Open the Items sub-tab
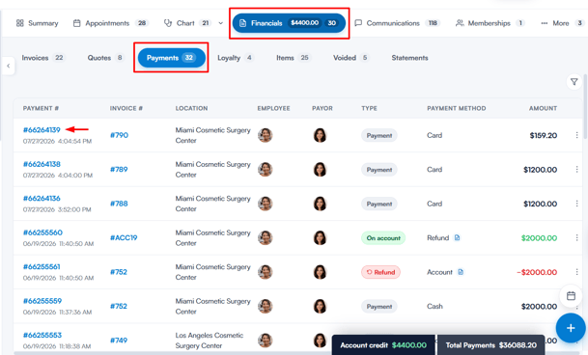The image size is (588, 355). 293,58
